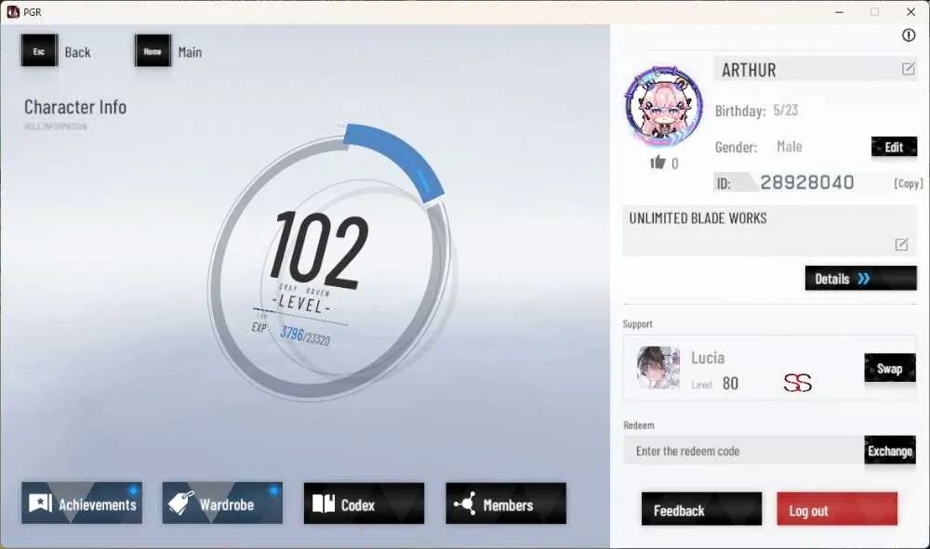Open the Feedback button
The width and height of the screenshot is (930, 549).
click(x=701, y=509)
